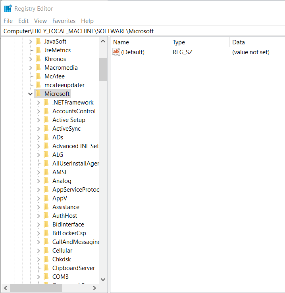
Task: Click the McAfee folder icon
Action: [39, 76]
